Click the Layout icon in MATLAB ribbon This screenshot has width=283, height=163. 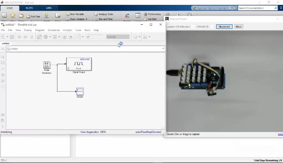point(138,16)
